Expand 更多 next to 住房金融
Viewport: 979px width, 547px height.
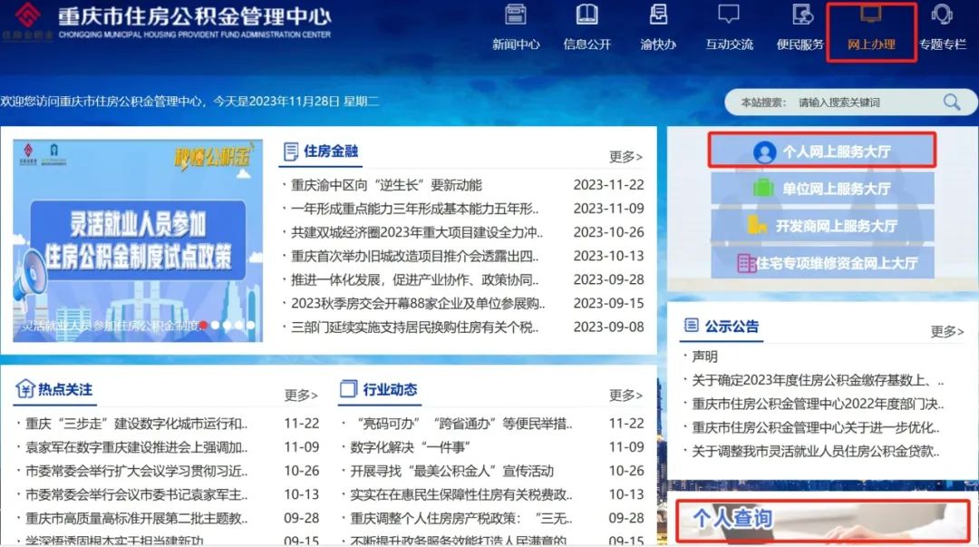coord(625,157)
